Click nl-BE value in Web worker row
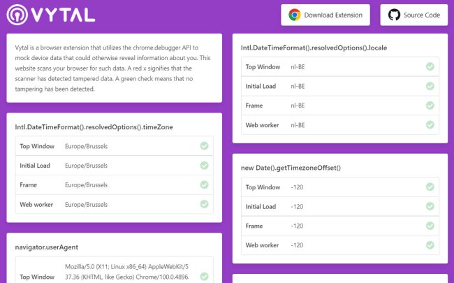454x283 pixels. [x=298, y=125]
